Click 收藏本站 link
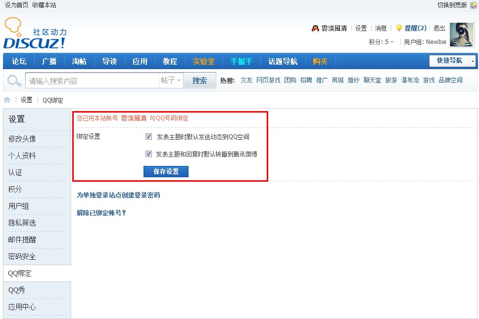This screenshot has height=319, width=479. [45, 5]
